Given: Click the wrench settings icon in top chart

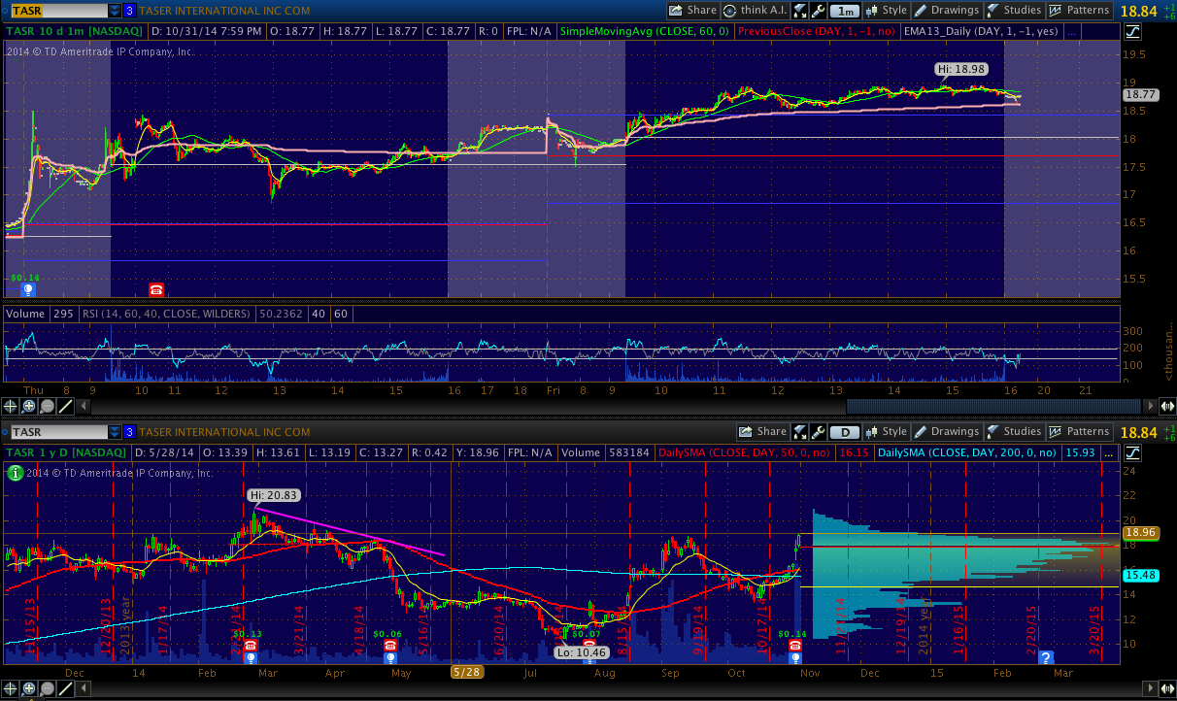Looking at the screenshot, I should (x=818, y=11).
